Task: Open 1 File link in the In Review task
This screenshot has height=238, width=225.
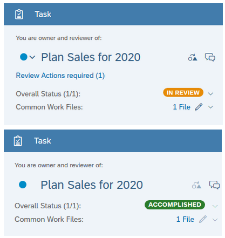Action: [x=181, y=107]
